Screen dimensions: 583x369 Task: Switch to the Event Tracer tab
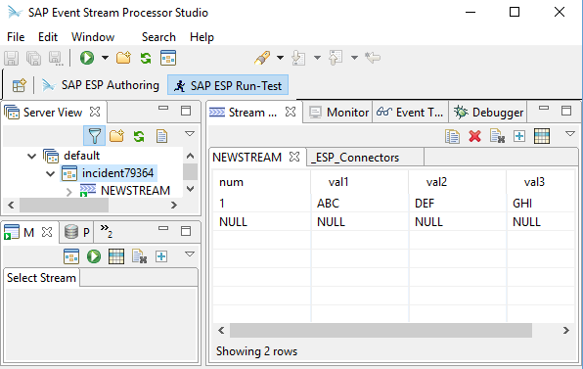pyautogui.click(x=410, y=112)
